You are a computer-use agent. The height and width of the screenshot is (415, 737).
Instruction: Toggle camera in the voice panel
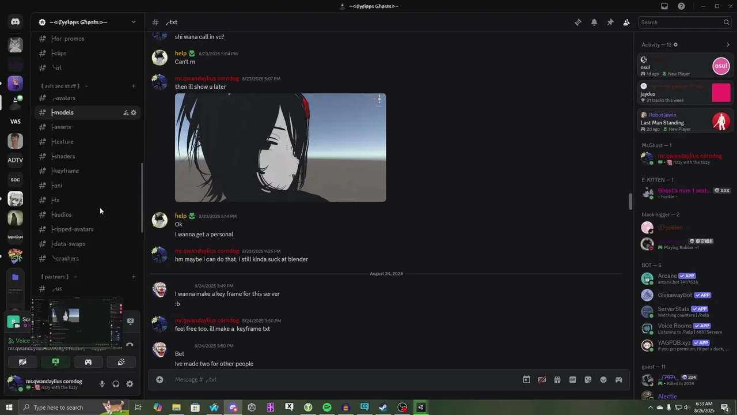coord(22,362)
